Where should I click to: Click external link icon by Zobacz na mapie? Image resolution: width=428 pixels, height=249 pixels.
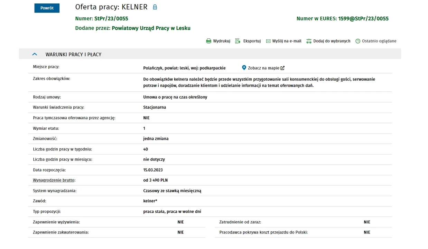click(282, 68)
